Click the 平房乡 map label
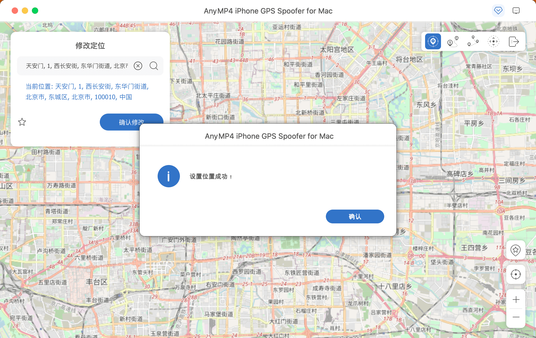 474,123
